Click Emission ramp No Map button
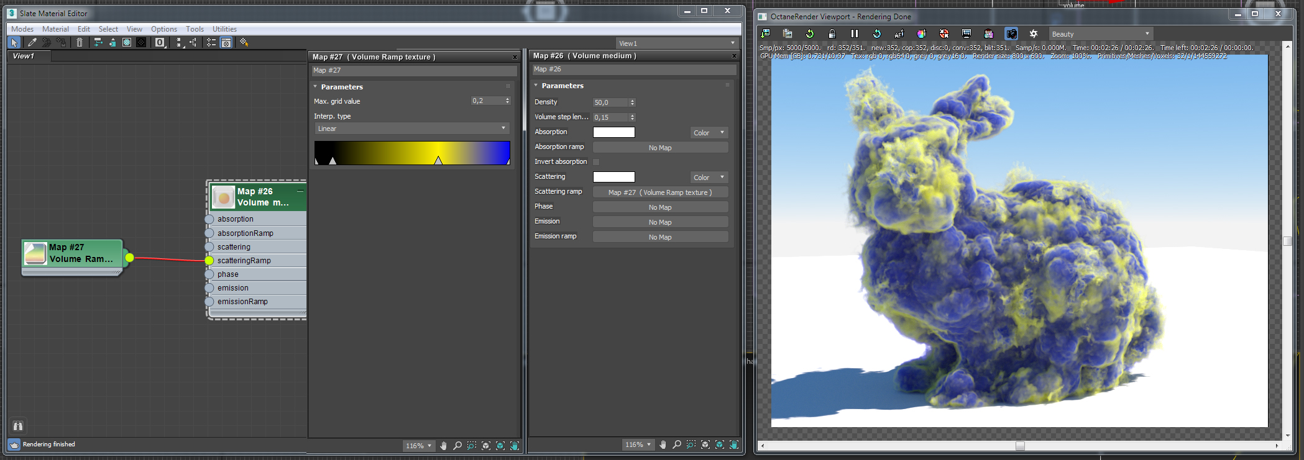The width and height of the screenshot is (1304, 460). (660, 237)
